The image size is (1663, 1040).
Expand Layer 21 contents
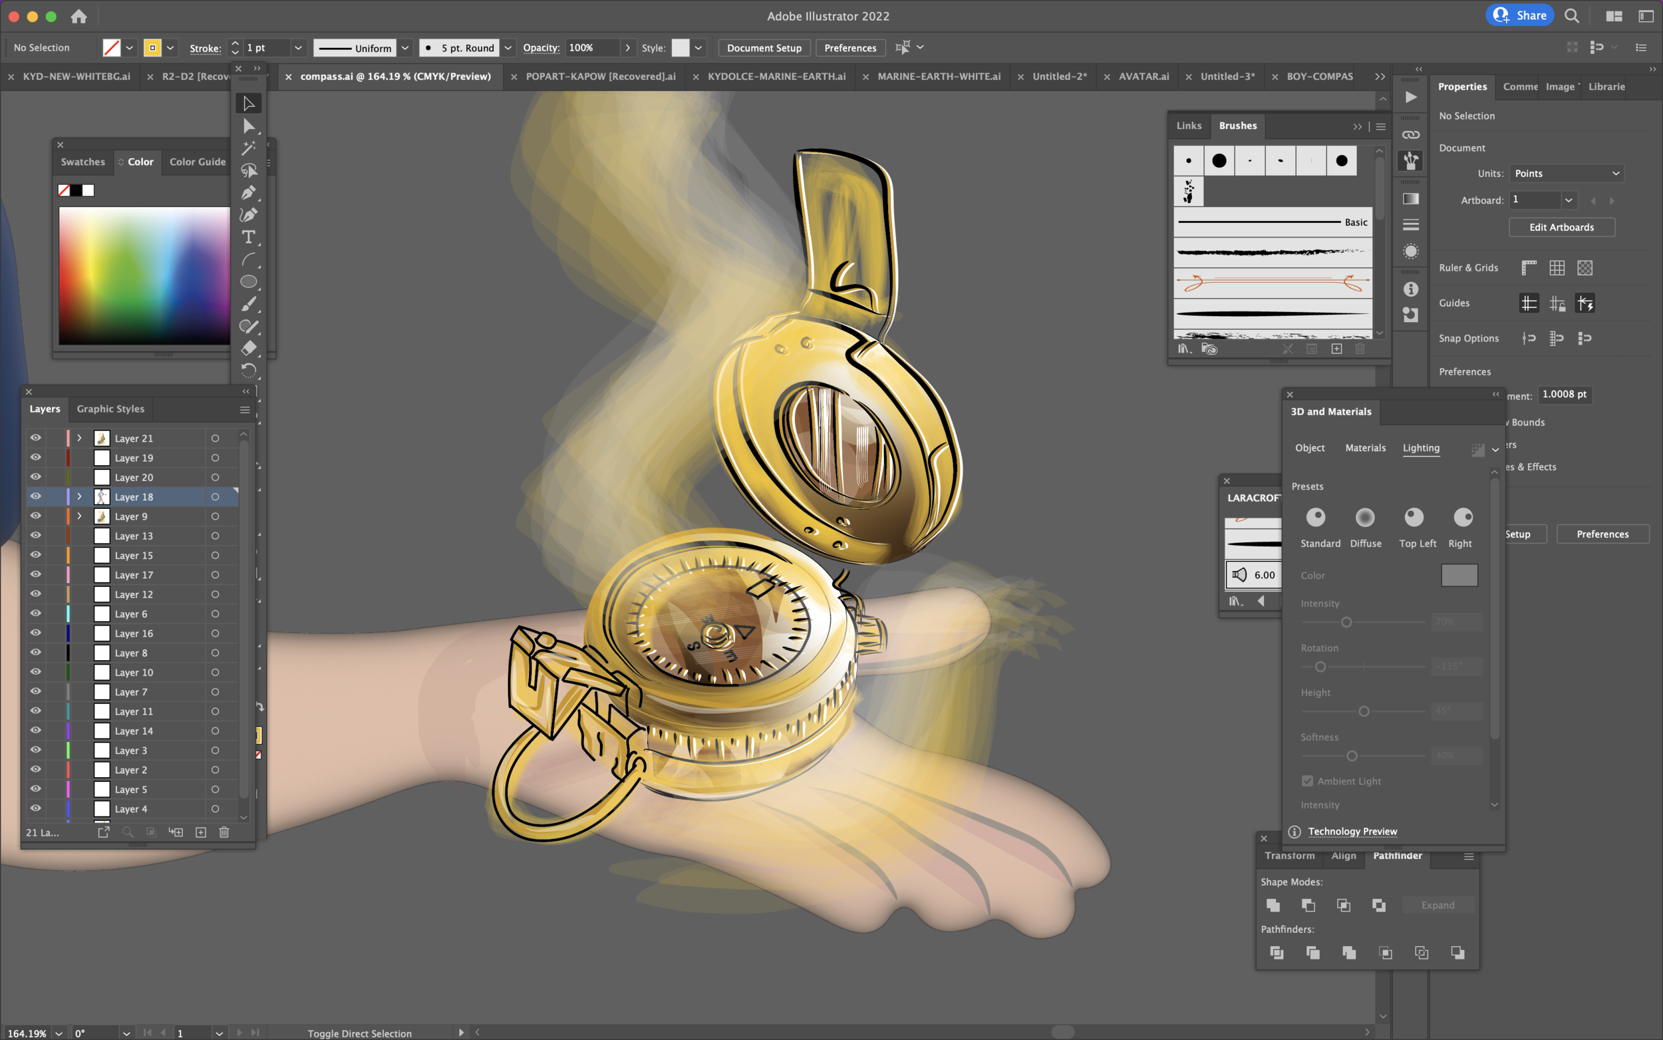coord(79,438)
